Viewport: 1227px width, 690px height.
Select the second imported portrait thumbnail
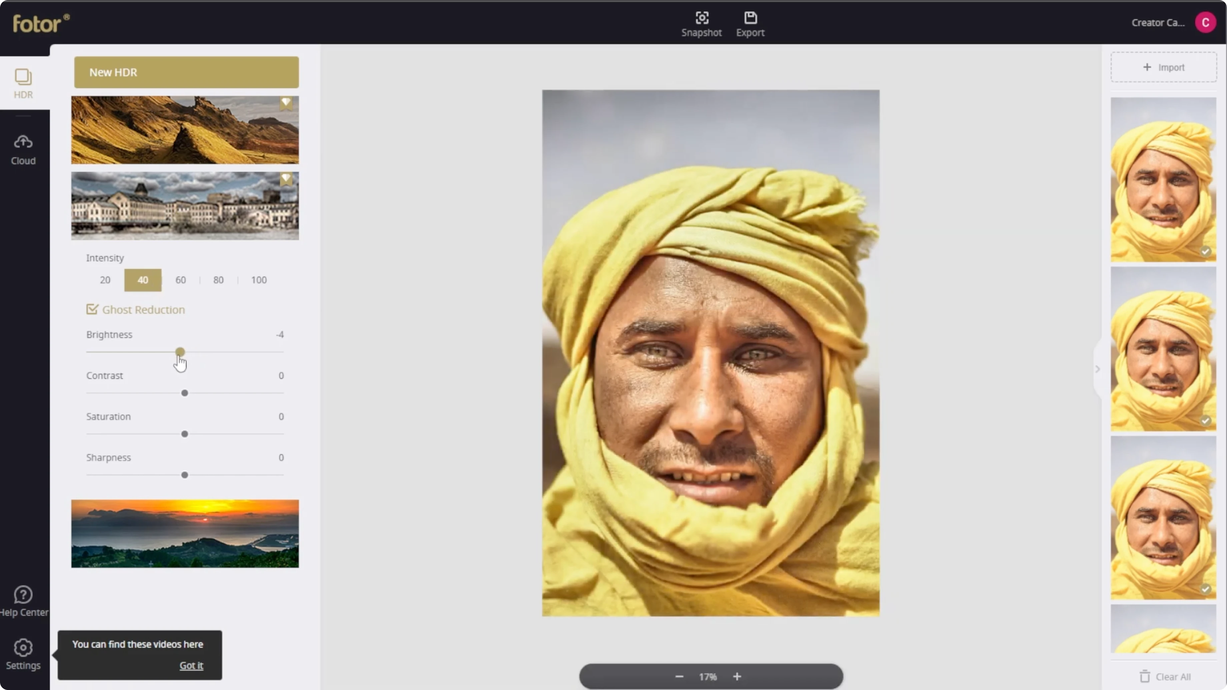click(x=1163, y=349)
